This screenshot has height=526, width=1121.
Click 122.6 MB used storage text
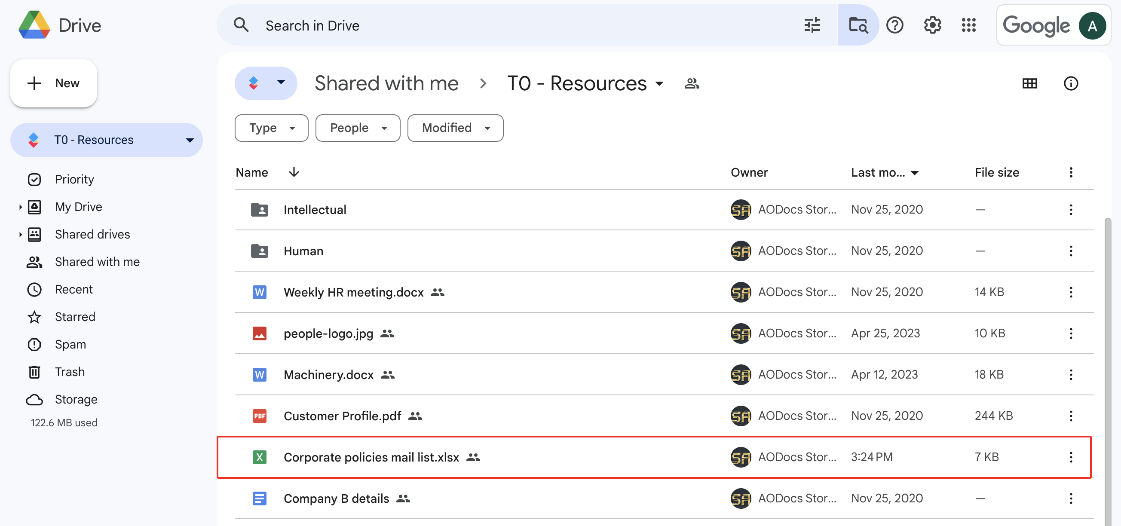click(64, 422)
